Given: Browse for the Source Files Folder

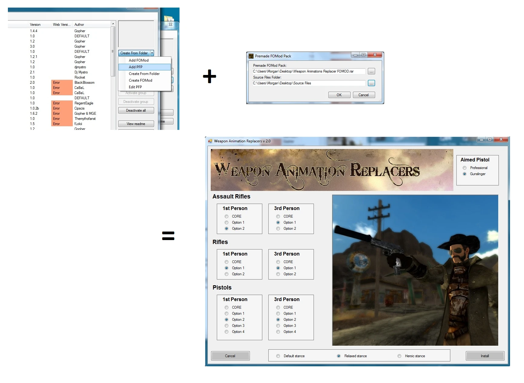Looking at the screenshot, I should coord(371,83).
